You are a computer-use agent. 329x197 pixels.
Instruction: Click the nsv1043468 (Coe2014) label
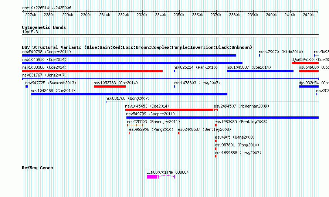(53, 91)
